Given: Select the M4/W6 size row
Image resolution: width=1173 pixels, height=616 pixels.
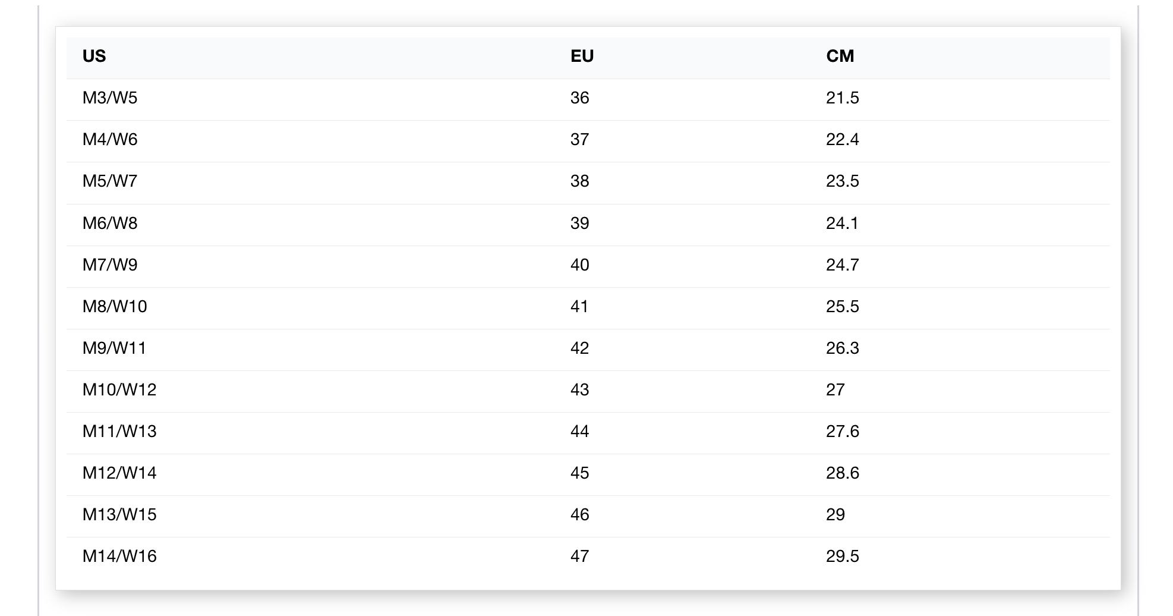Looking at the screenshot, I should (588, 140).
